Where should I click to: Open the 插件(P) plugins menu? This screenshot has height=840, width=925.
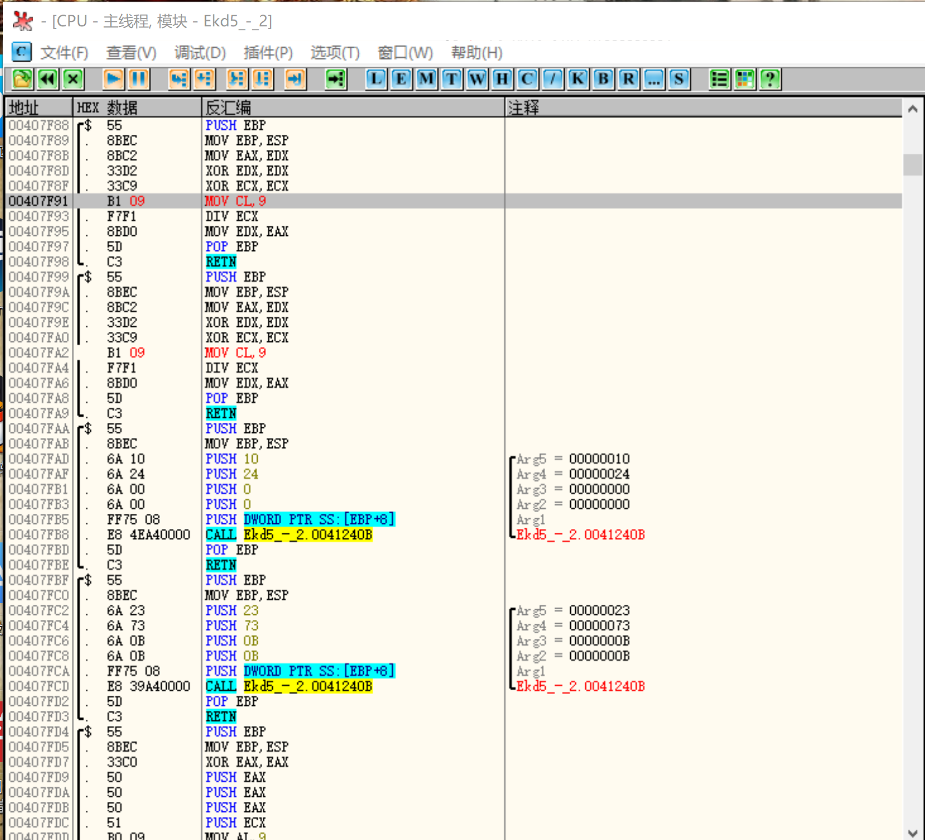(x=268, y=53)
